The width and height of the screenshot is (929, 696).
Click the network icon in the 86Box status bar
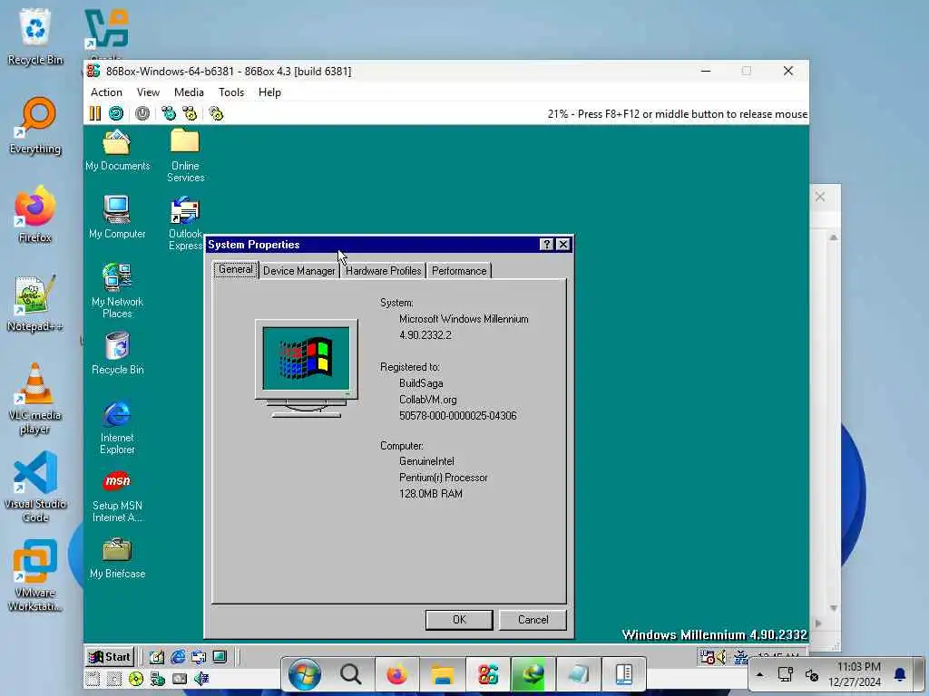158,679
